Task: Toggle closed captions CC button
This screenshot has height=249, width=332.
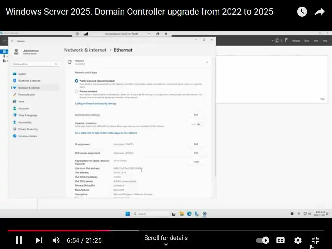Action: click(x=280, y=240)
